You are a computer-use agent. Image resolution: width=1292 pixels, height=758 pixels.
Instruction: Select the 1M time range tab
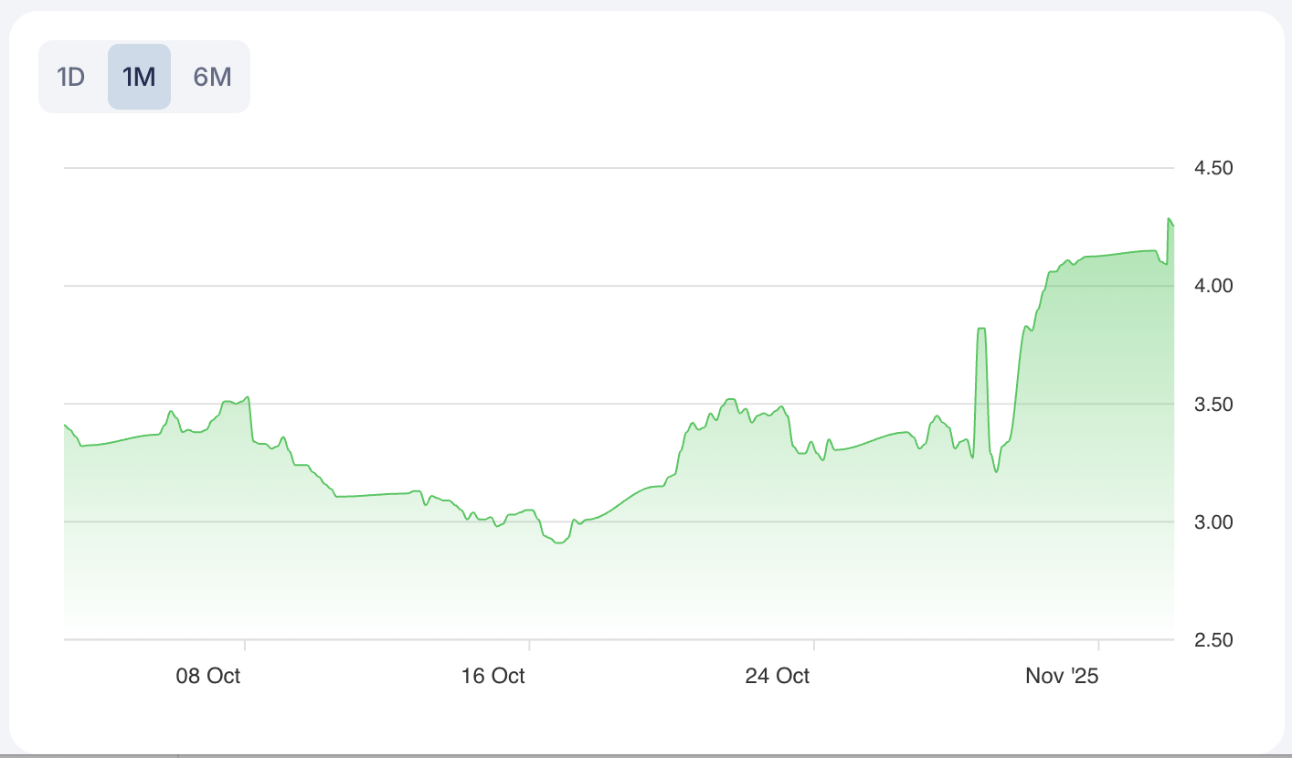point(139,77)
